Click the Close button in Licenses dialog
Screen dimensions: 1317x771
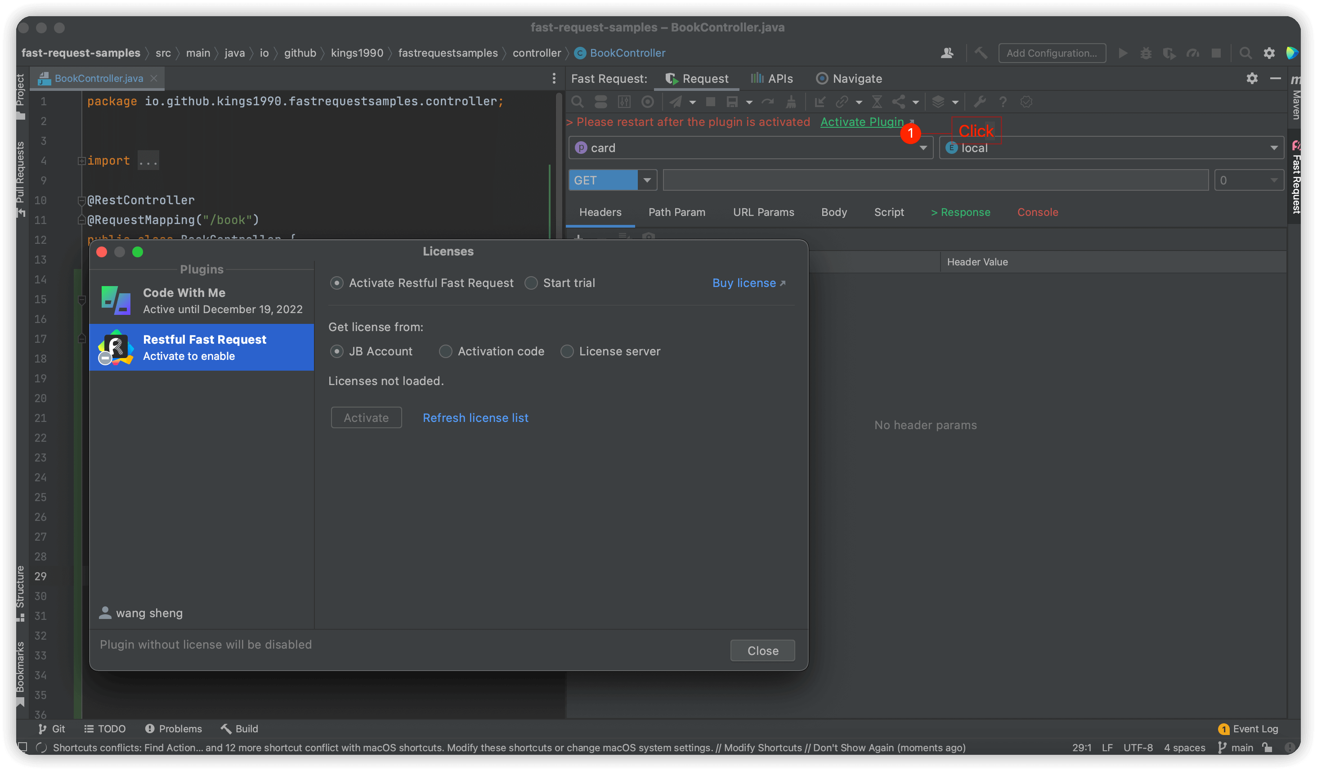point(762,650)
